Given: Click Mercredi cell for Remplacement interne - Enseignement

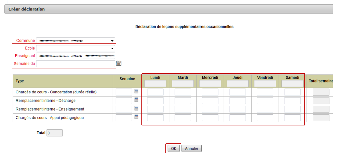Looking at the screenshot, I should pos(210,109).
